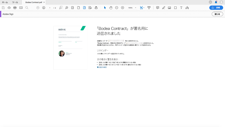Open the Find text magnifier icon
225x127 pixels.
coord(27,8)
